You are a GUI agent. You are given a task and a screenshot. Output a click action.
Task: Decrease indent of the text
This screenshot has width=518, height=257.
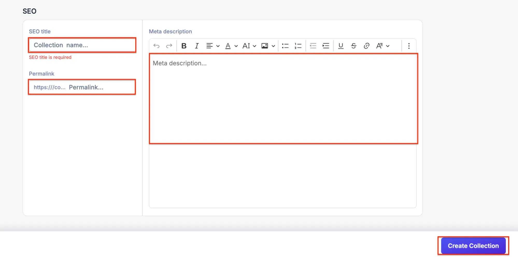[x=313, y=46]
